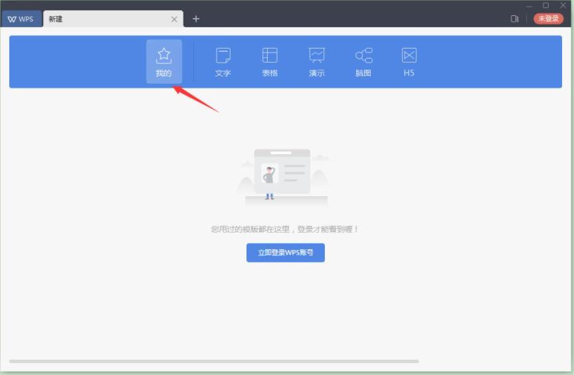Create a new 文字 (Writer) document
This screenshot has width=574, height=375.
223,62
